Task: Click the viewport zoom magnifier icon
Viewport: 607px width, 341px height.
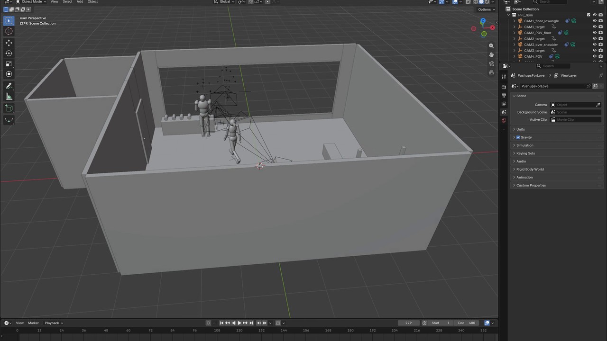Action: 491,46
